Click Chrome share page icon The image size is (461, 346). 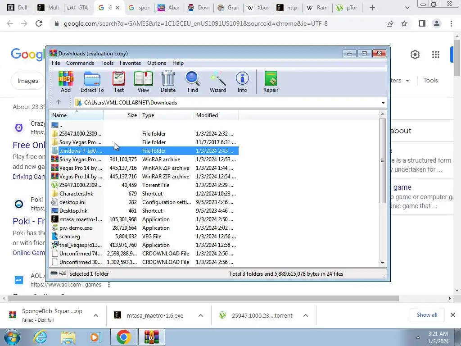pyautogui.click(x=390, y=23)
